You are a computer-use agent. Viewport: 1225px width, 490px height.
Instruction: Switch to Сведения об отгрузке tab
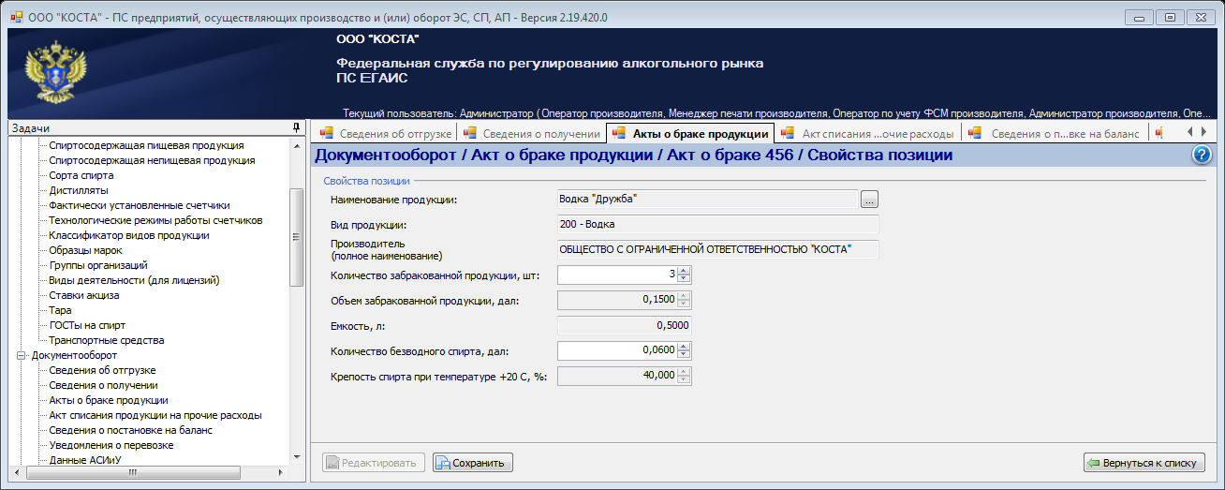385,134
